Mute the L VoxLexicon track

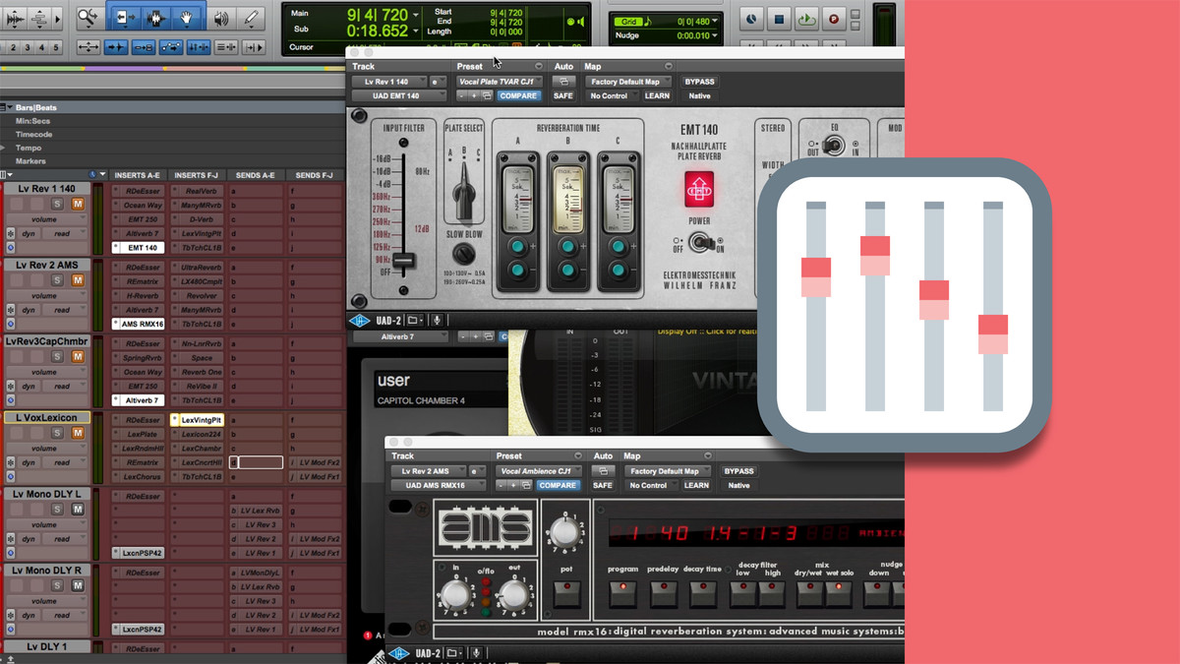point(78,434)
